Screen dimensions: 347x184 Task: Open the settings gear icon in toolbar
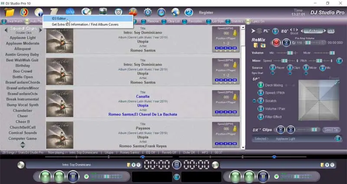click(x=147, y=13)
